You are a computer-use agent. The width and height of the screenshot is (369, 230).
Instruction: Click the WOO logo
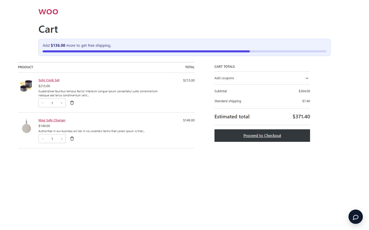(48, 12)
